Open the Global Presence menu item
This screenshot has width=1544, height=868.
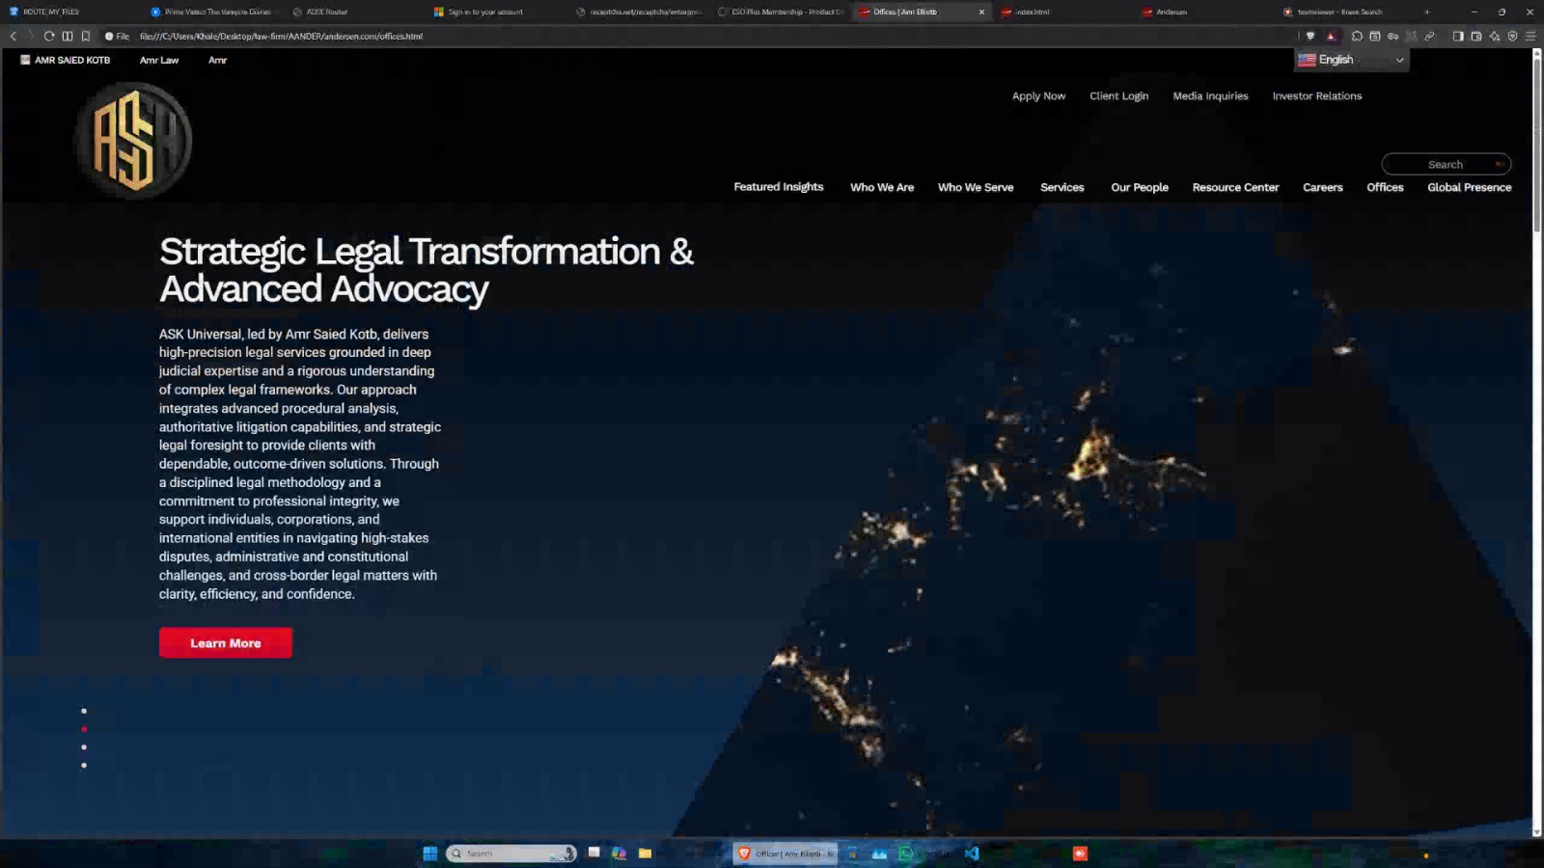coord(1469,187)
